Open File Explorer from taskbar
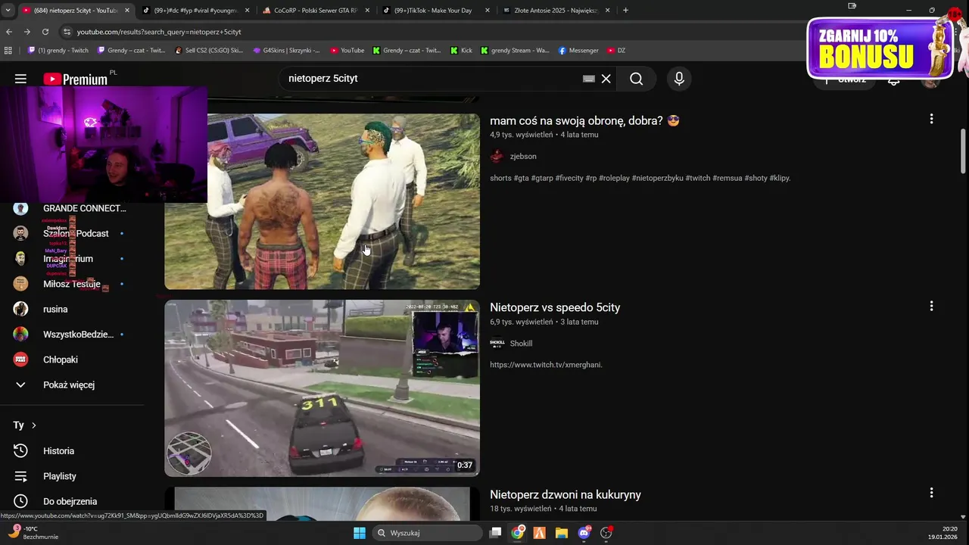 click(562, 533)
